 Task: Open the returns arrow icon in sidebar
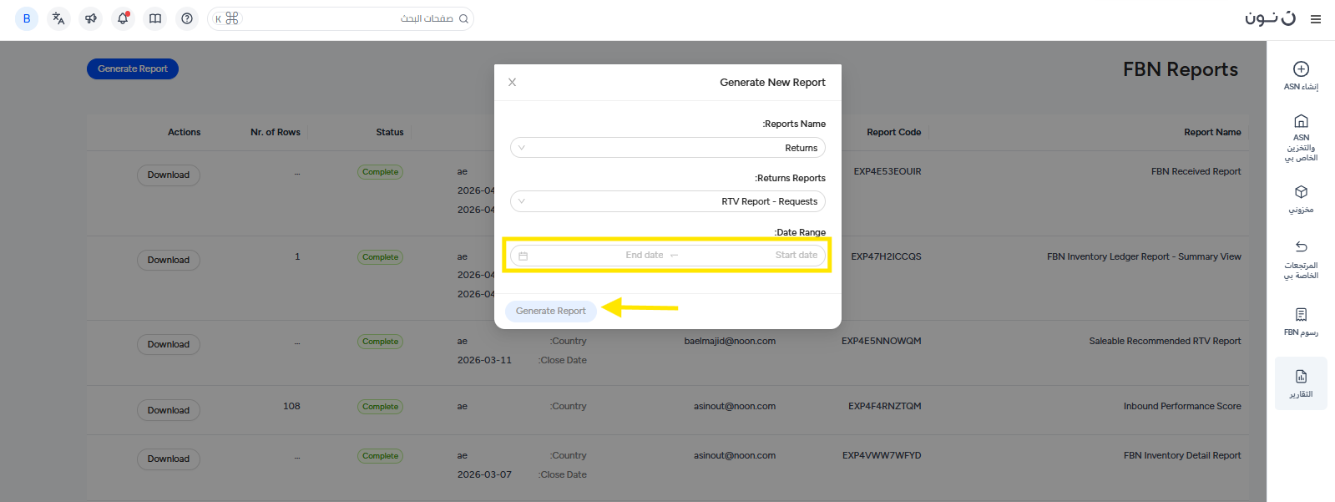tap(1301, 247)
